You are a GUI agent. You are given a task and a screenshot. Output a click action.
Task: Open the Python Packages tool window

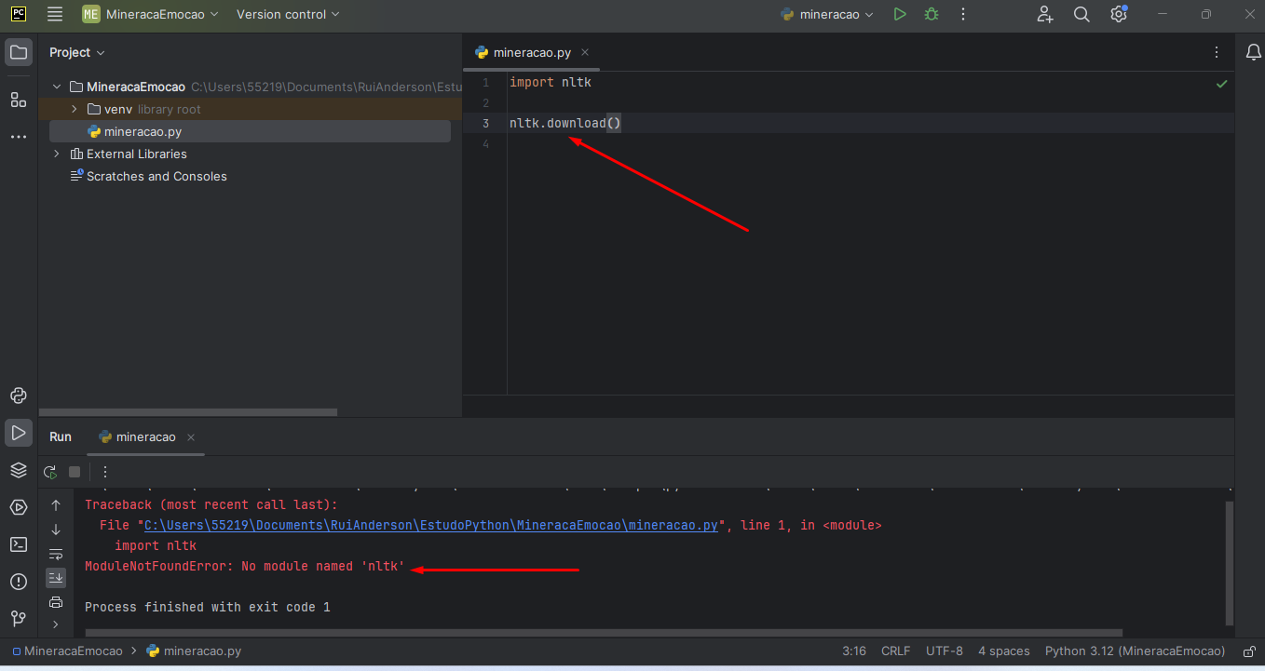[19, 470]
